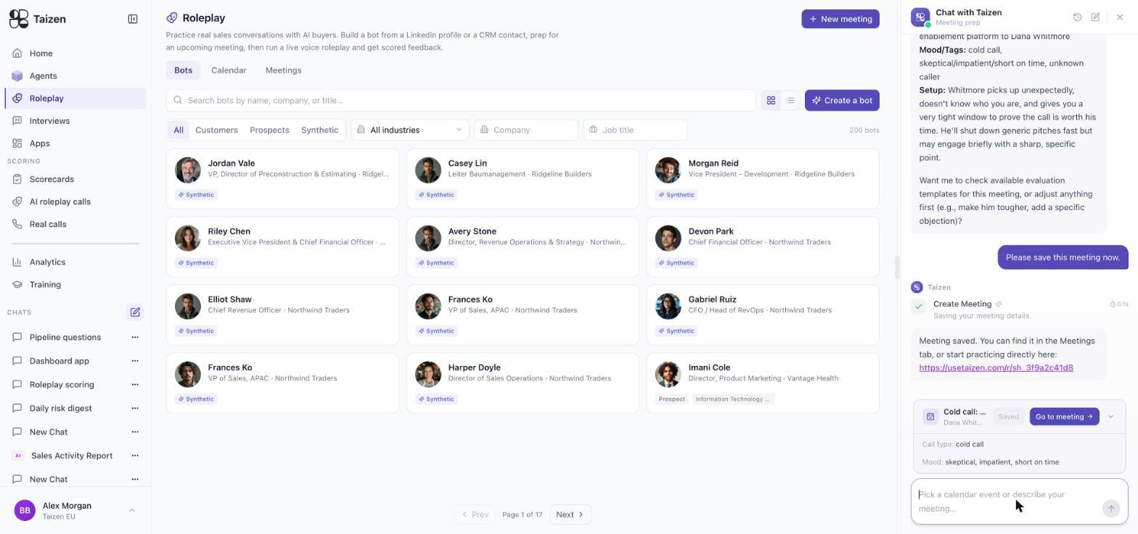Select the Meetings tab
1138x534 pixels.
tap(283, 70)
